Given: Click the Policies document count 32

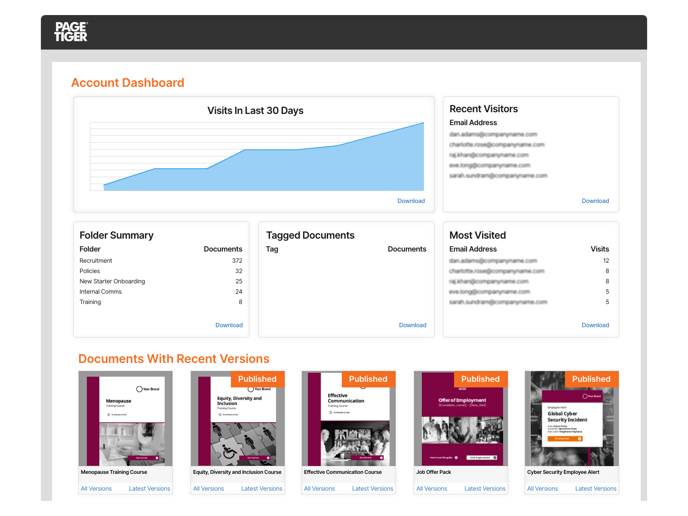Looking at the screenshot, I should tap(239, 271).
